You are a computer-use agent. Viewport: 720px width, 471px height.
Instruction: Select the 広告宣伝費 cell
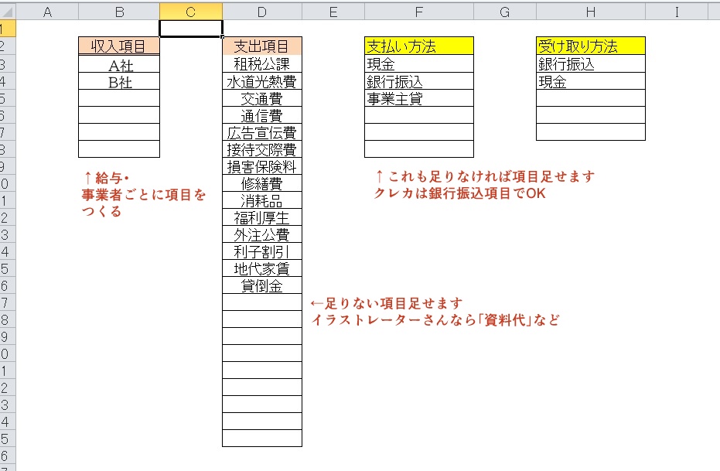[261, 132]
